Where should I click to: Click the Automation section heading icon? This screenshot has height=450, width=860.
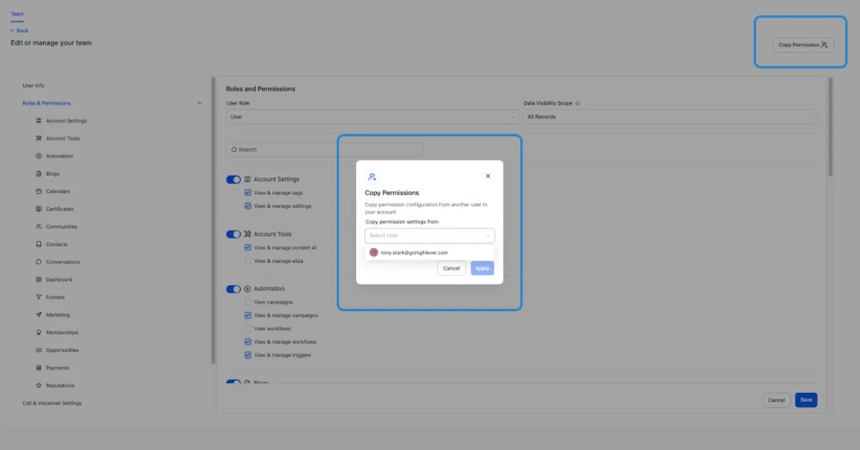pos(247,289)
